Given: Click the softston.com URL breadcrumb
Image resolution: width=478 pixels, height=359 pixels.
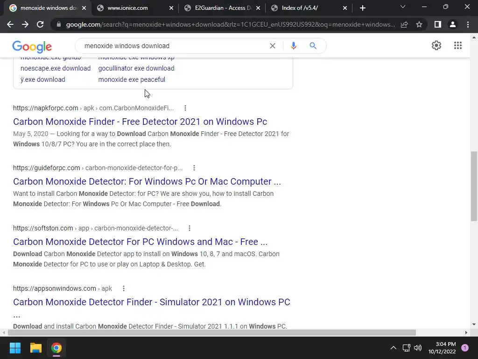Looking at the screenshot, I should 95,228.
